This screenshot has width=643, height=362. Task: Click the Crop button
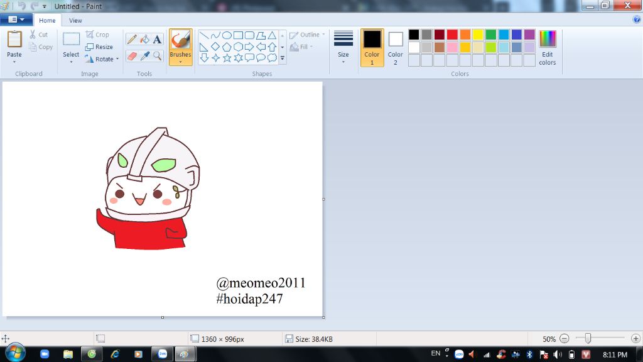[97, 35]
